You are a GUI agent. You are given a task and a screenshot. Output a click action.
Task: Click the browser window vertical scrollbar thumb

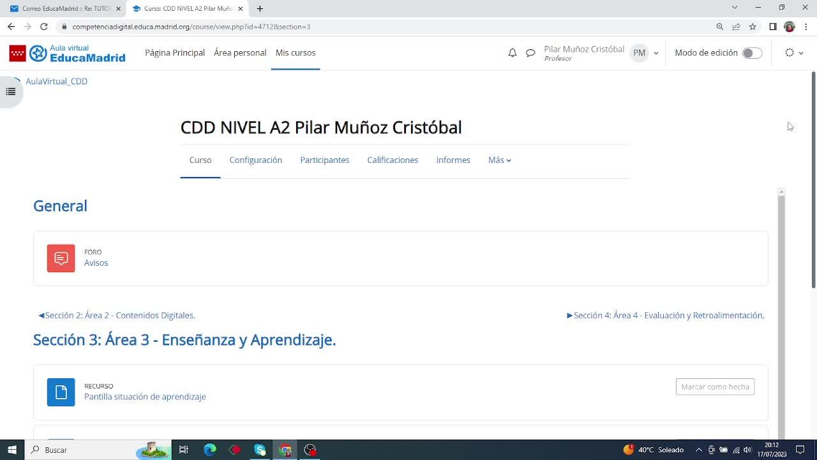813,179
